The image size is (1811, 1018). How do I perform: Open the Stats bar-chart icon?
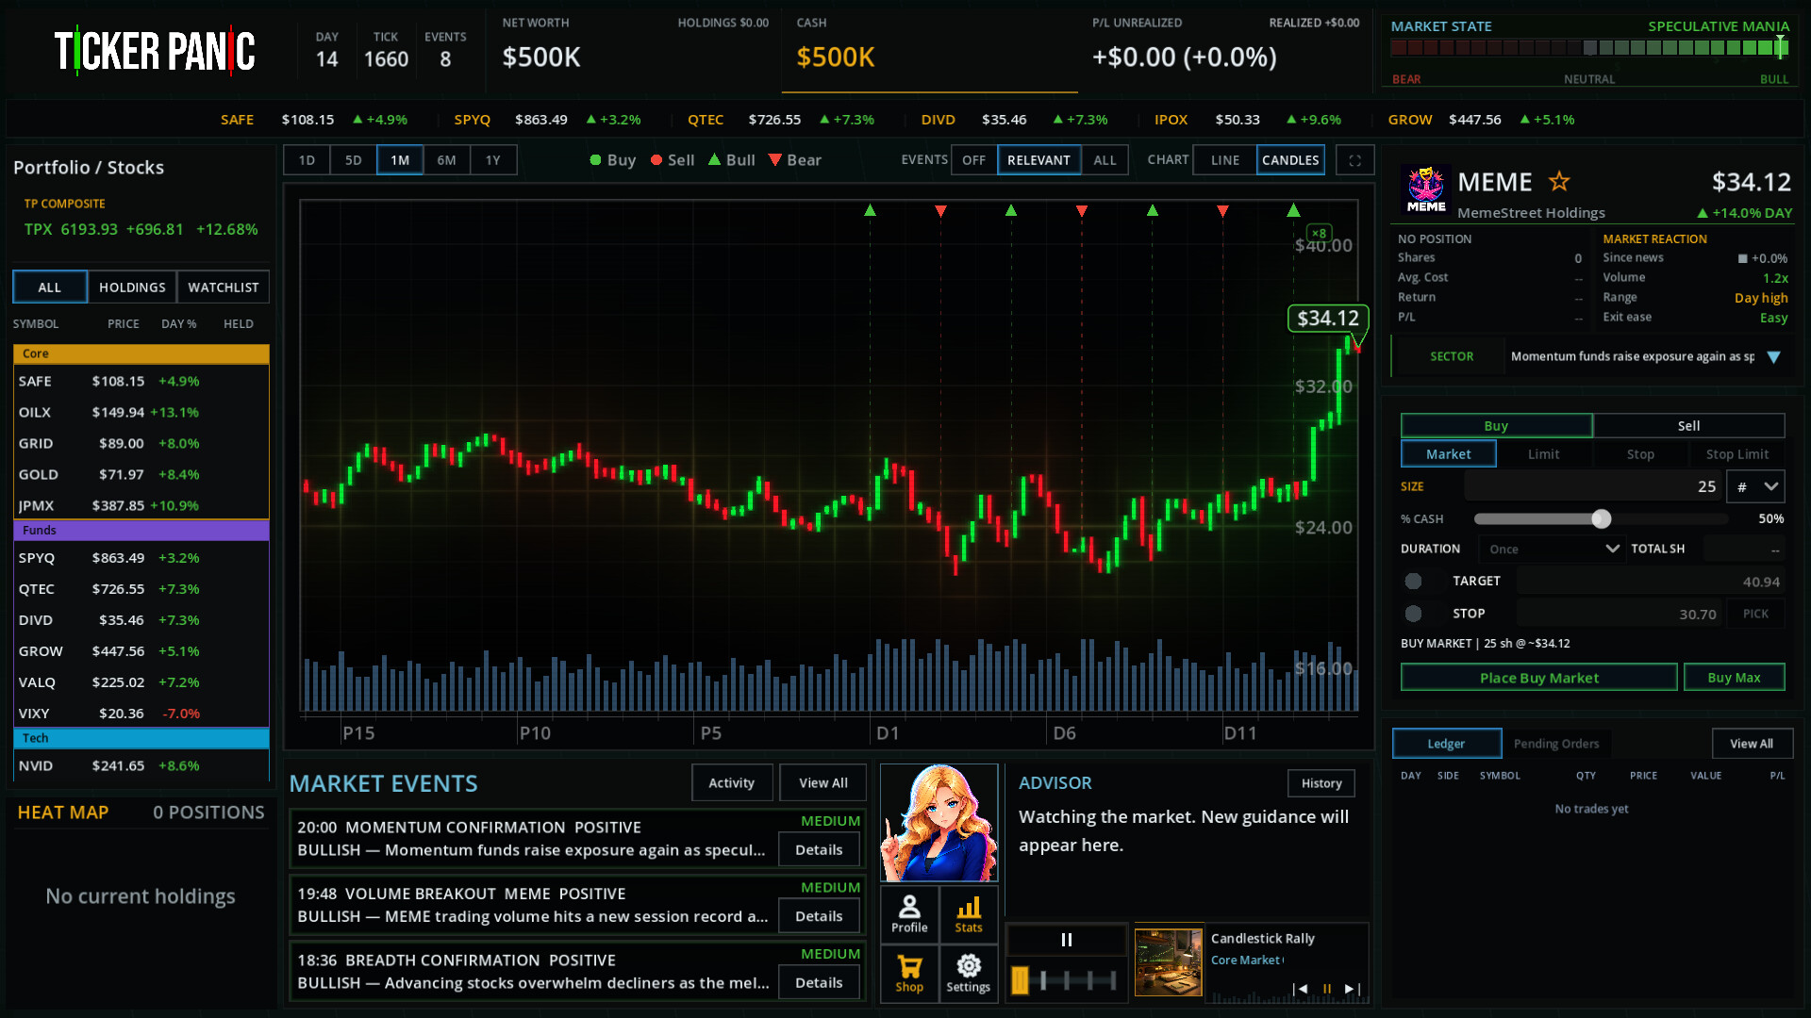[969, 913]
